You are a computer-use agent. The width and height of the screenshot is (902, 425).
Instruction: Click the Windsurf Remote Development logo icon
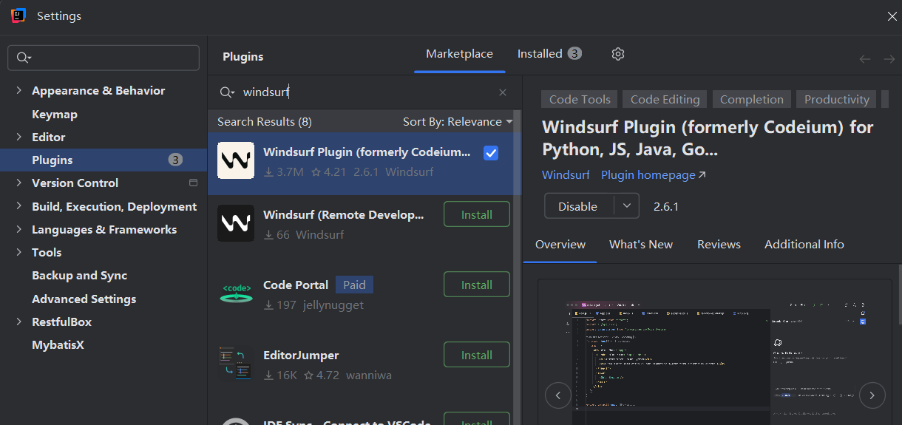pos(236,223)
